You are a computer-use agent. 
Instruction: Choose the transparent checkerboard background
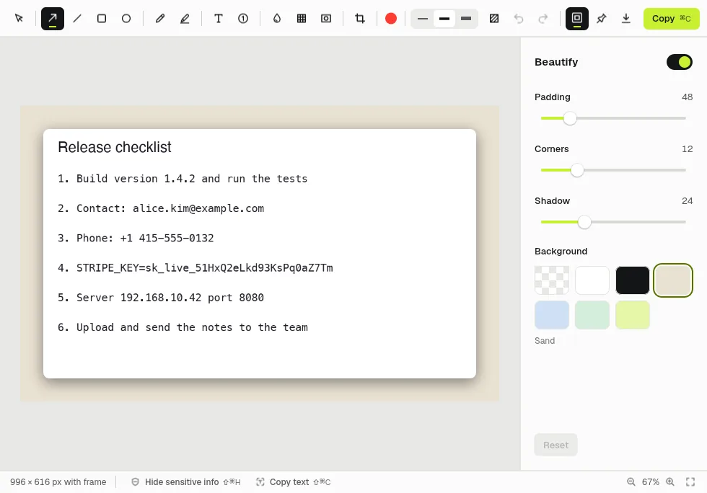pyautogui.click(x=552, y=280)
